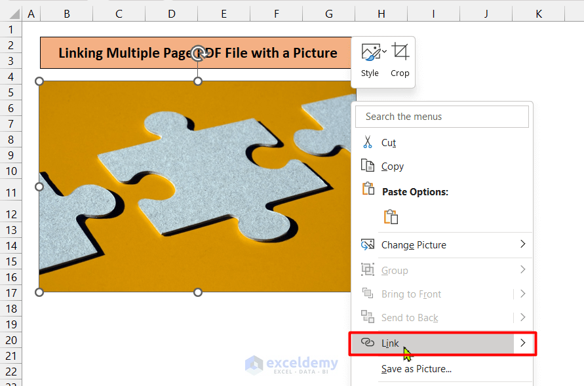Viewport: 584px width, 386px height.
Task: Focus the Search the menus field
Action: pos(442,117)
